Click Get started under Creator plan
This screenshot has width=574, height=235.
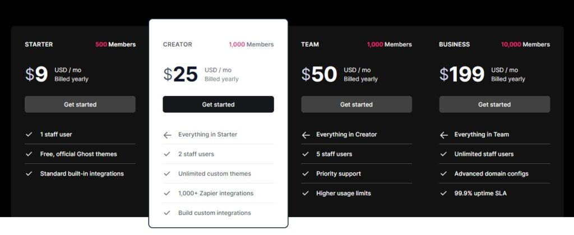[x=218, y=104]
